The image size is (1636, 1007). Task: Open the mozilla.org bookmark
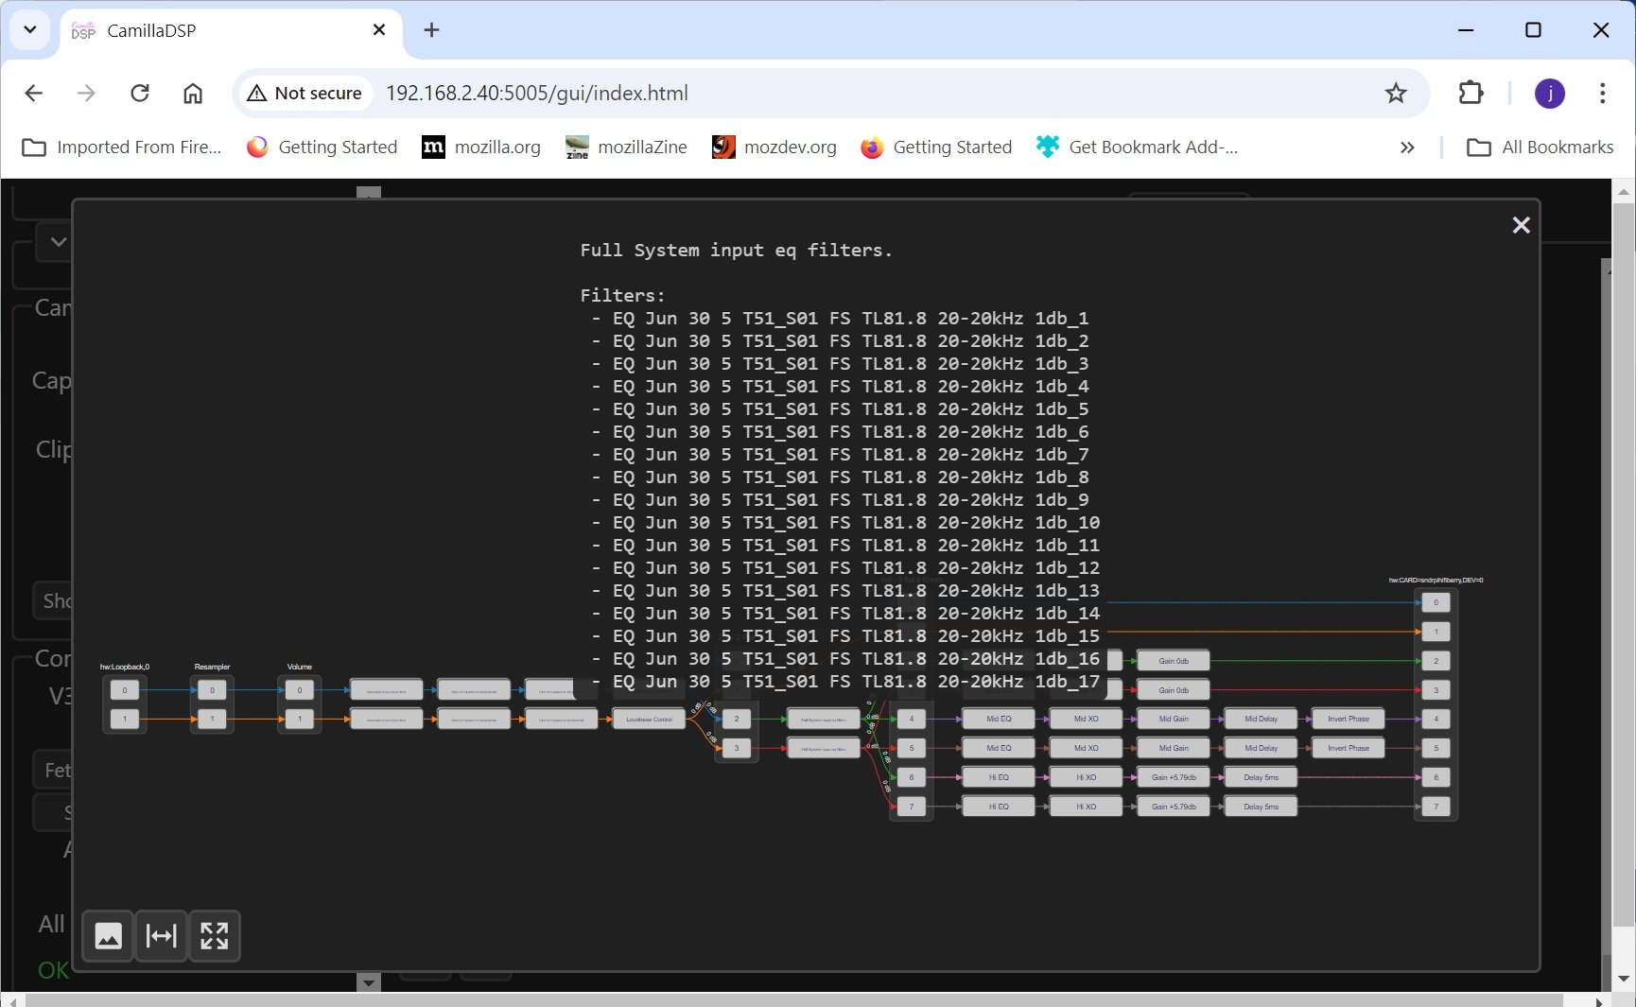pos(482,147)
